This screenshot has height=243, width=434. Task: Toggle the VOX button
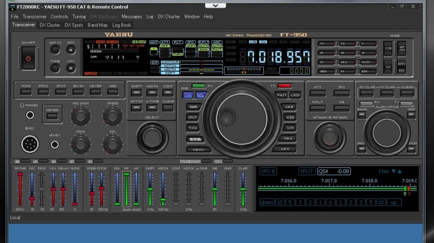pyautogui.click(x=71, y=68)
